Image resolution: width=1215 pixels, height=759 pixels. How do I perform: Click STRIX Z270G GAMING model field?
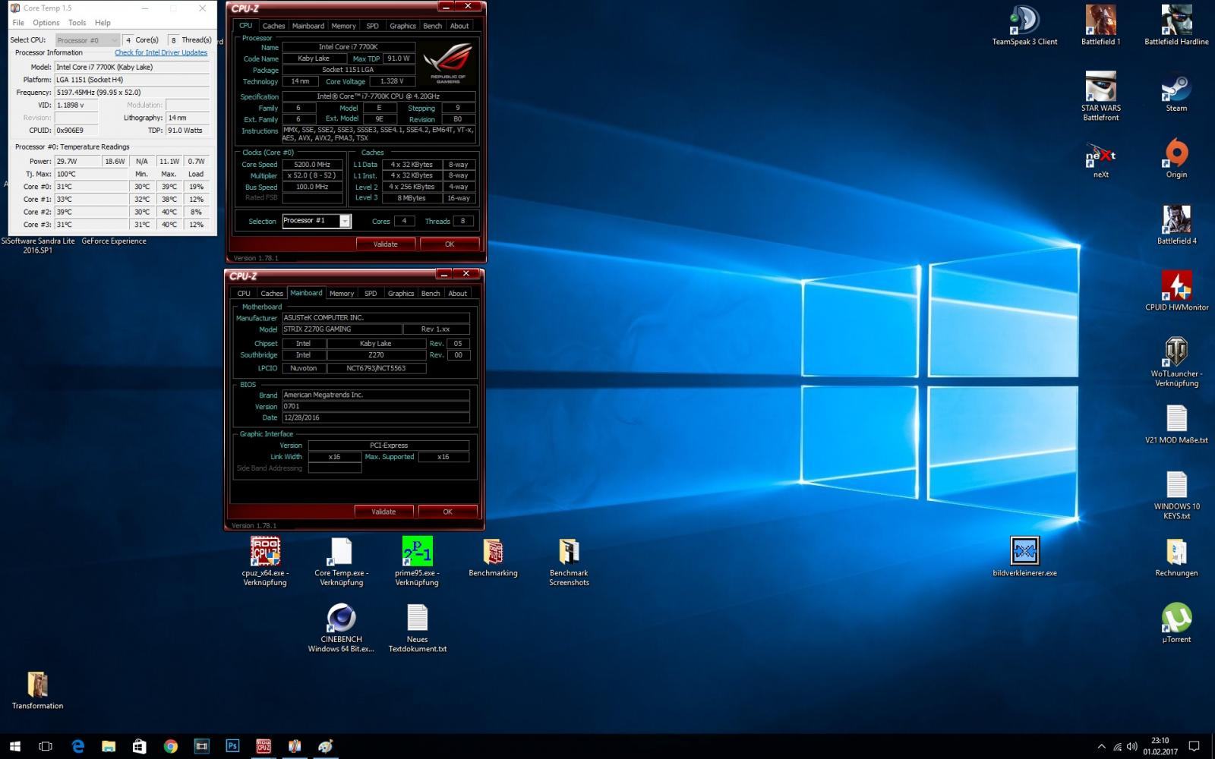pyautogui.click(x=341, y=329)
